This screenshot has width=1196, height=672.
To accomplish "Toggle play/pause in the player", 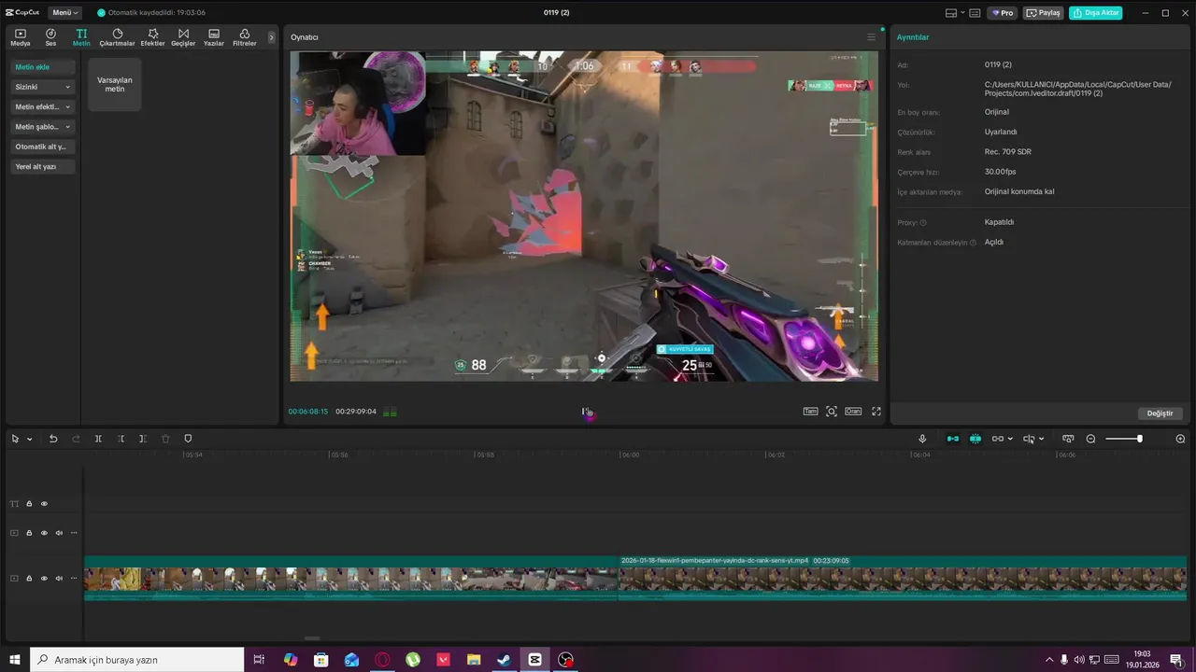I will (586, 412).
